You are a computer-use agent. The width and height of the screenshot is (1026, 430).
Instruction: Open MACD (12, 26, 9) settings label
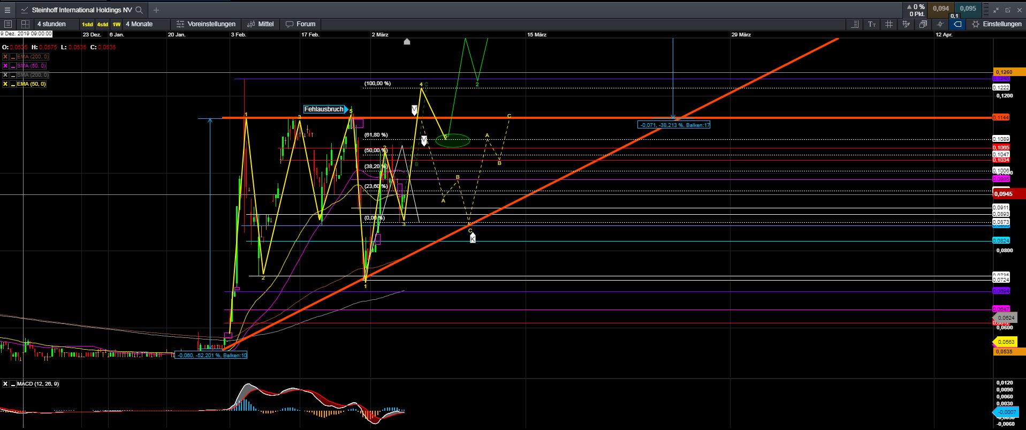click(38, 384)
